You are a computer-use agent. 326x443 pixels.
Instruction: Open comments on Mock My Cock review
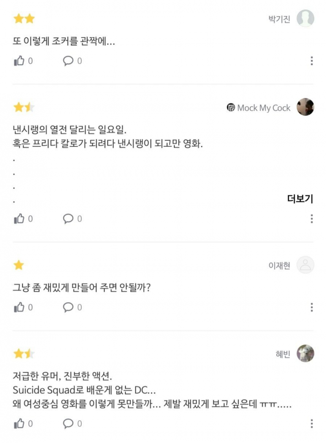pyautogui.click(x=68, y=219)
